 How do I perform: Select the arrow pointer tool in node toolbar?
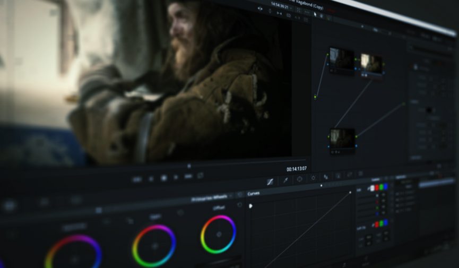point(315,14)
